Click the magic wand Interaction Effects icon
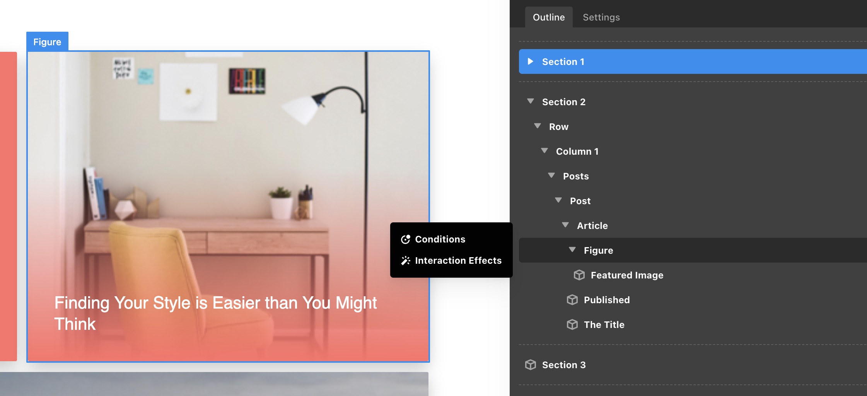Screen dimensions: 867x396 pos(405,261)
